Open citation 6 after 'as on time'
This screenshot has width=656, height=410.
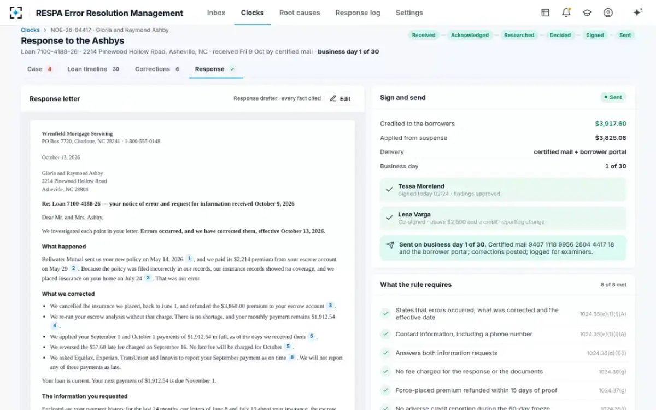tap(292, 357)
